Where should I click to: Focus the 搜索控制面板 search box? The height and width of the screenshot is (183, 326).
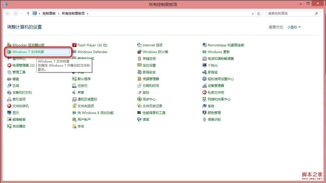(293, 14)
